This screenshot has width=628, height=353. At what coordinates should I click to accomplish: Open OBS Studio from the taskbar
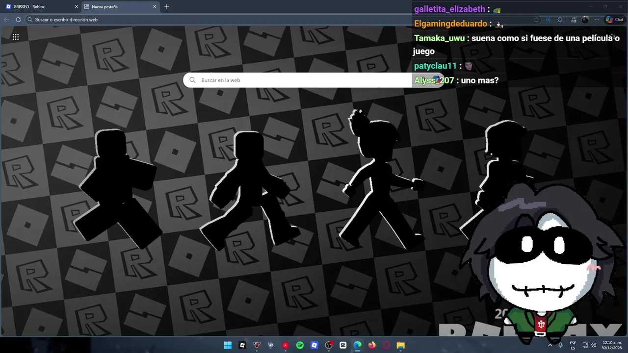(329, 345)
